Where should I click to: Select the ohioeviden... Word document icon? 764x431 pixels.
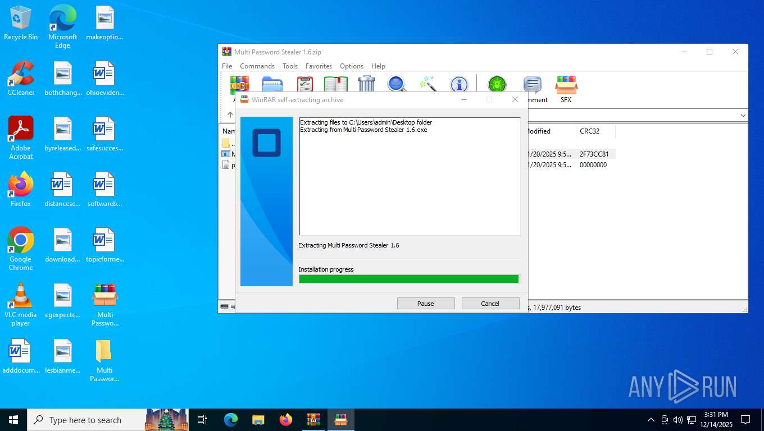(104, 78)
